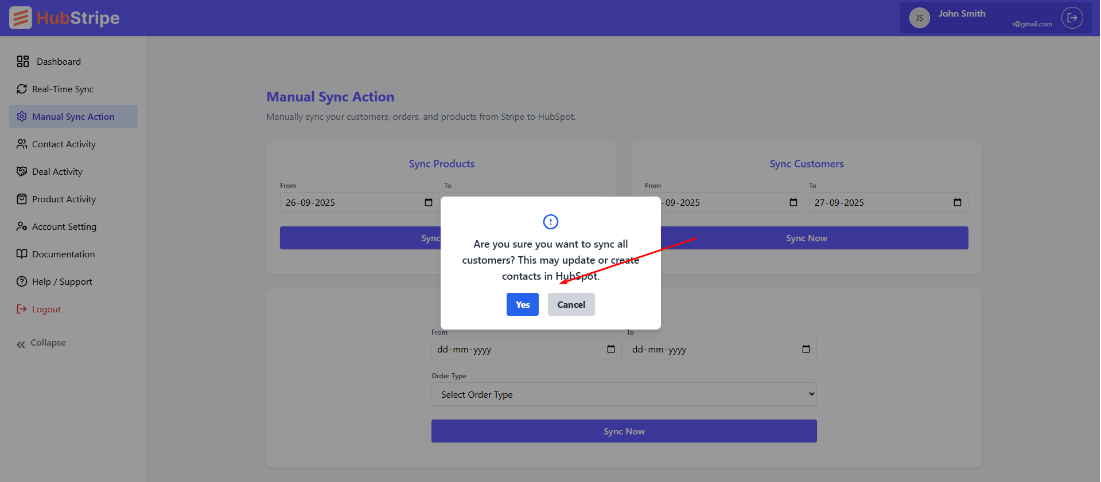
Task: Click the info exclamation icon in dialog
Action: click(550, 221)
